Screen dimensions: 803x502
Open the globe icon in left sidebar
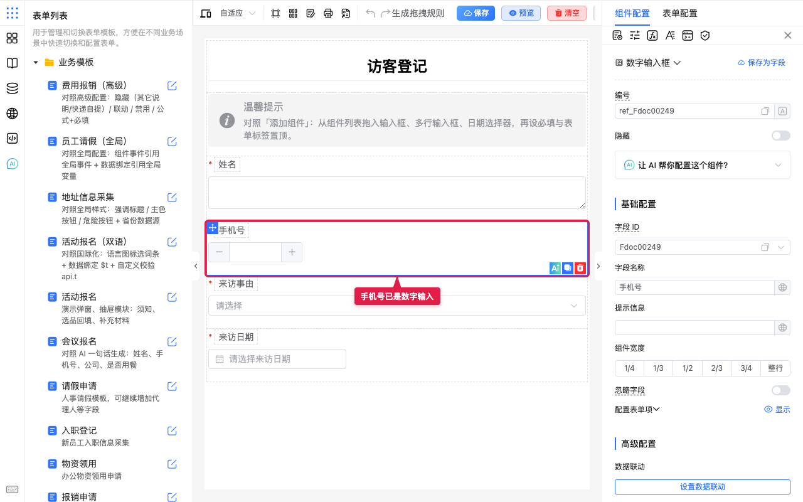coord(12,114)
